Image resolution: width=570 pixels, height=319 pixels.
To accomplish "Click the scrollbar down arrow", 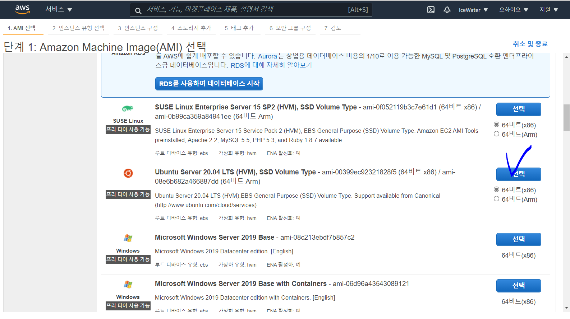I will 567,308.
